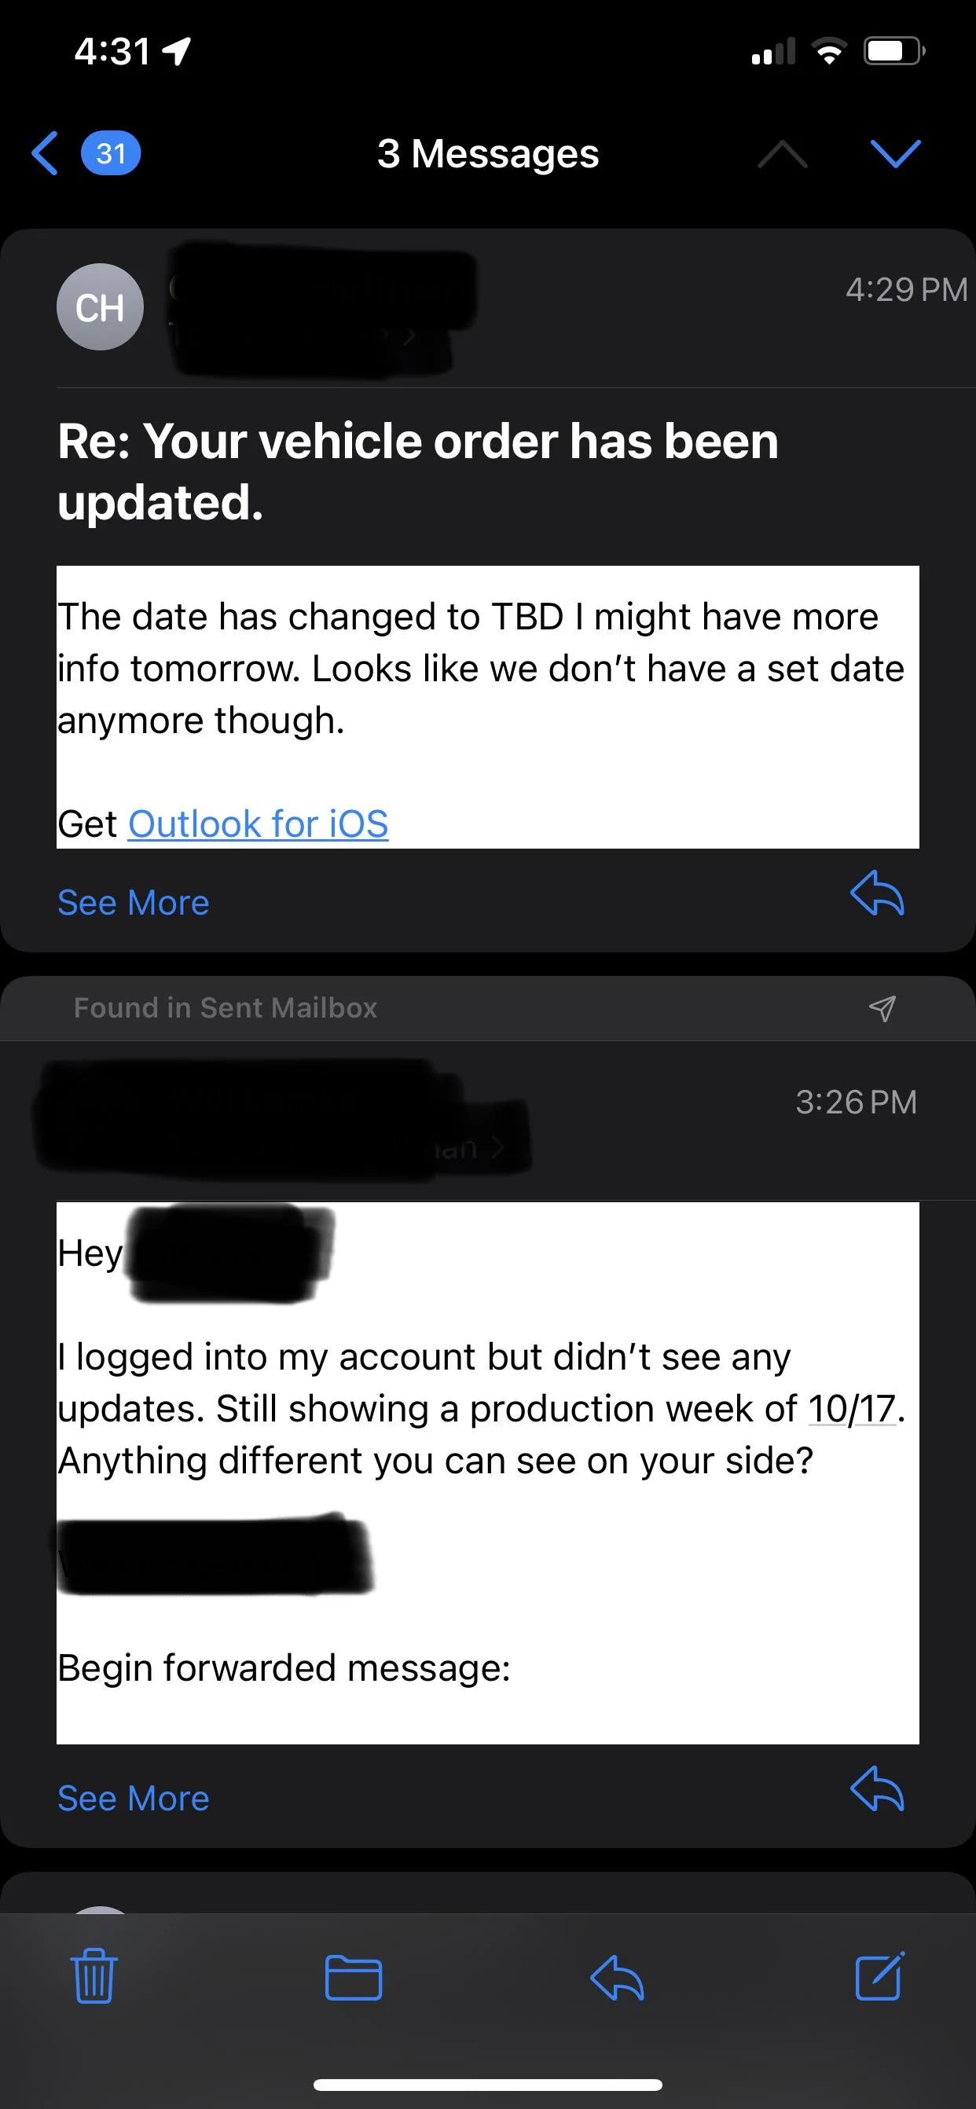This screenshot has width=976, height=2109.
Task: Compose a new email with pencil icon
Action: [x=879, y=1976]
